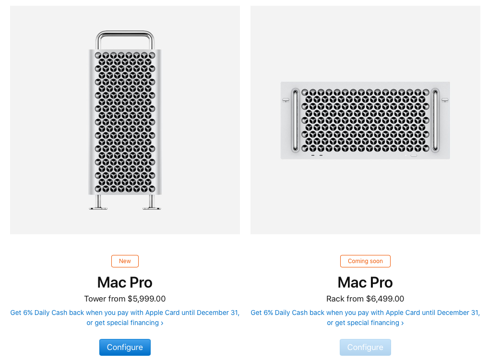Click the 'Rack from $6,499.00' price text
Screen dimensions: 488x362
[x=365, y=299]
